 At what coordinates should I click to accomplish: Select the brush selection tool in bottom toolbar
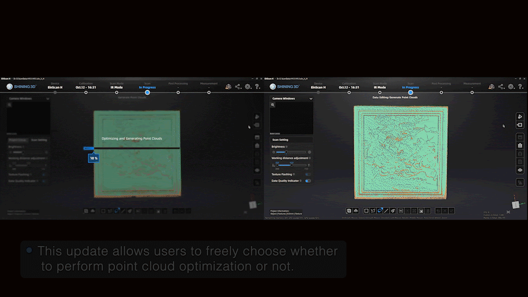click(x=393, y=210)
